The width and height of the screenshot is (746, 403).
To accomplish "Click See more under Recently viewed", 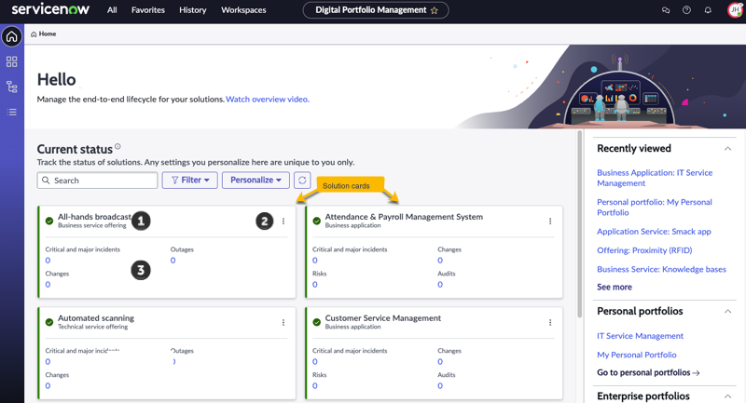I will (x=615, y=288).
